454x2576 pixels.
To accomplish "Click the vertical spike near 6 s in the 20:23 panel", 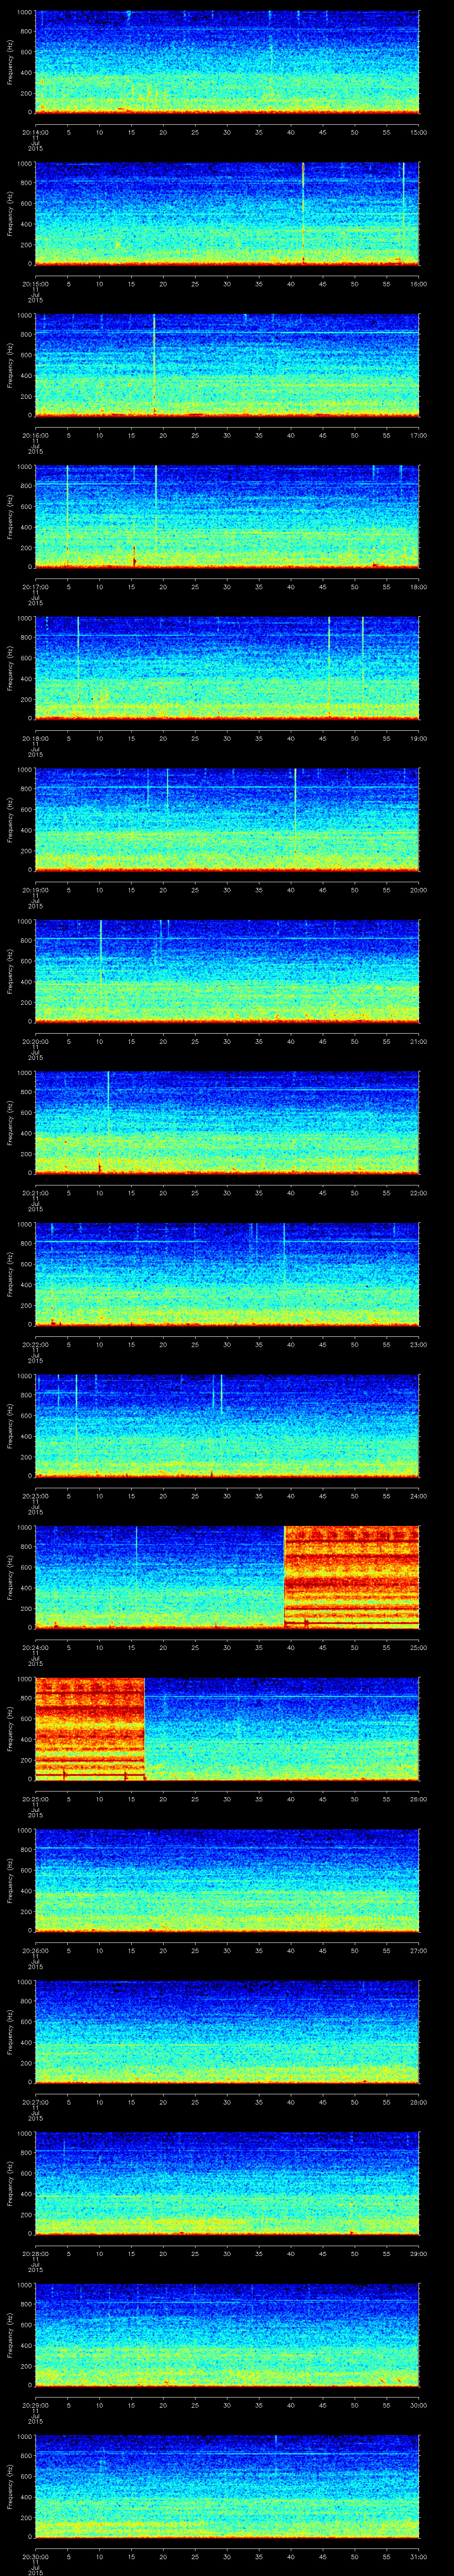I will (76, 1420).
